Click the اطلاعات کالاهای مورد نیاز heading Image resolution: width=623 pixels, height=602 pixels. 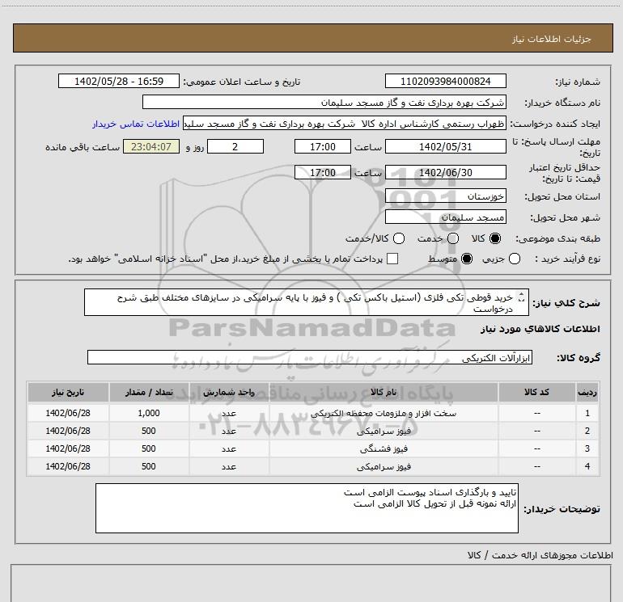540,329
